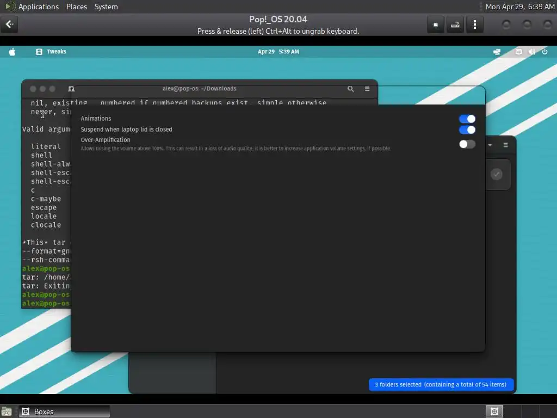Expand the file manager view options dropdown arrow
This screenshot has height=418, width=557.
[x=490, y=145]
